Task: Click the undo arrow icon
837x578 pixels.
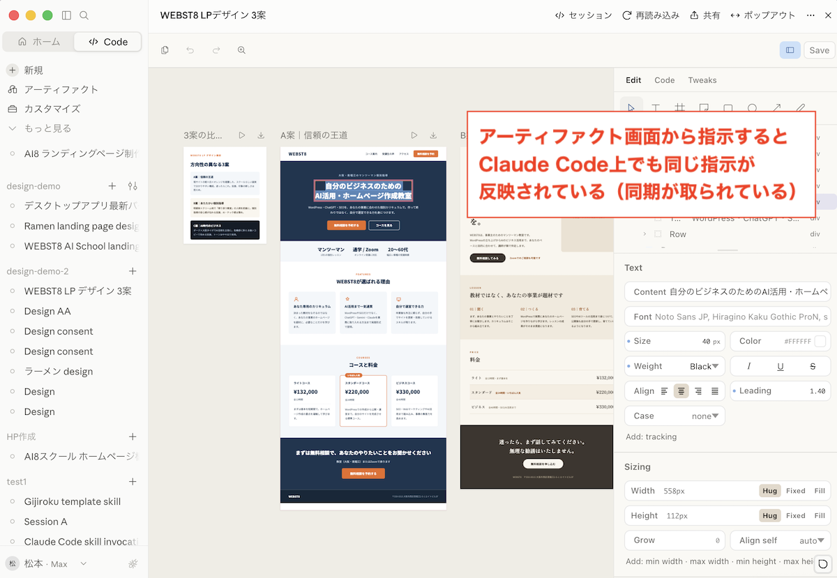Action: point(190,50)
